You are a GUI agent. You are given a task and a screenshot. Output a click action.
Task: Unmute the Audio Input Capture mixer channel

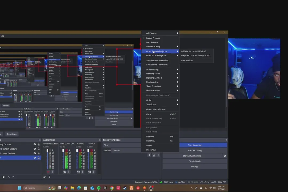pyautogui.click(x=48, y=172)
